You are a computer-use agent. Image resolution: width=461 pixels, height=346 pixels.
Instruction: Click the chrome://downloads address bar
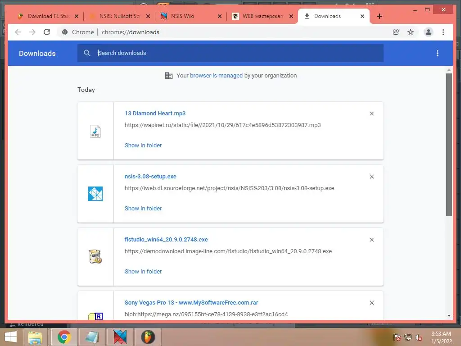[x=130, y=32]
